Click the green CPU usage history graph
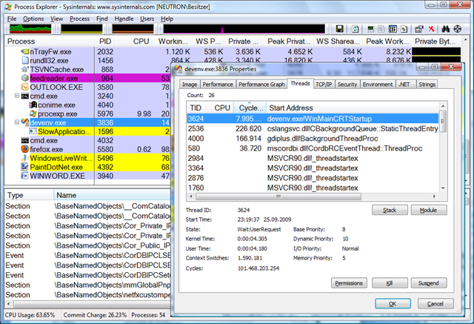Image resolution: width=474 pixels, height=324 pixels. 30,29
